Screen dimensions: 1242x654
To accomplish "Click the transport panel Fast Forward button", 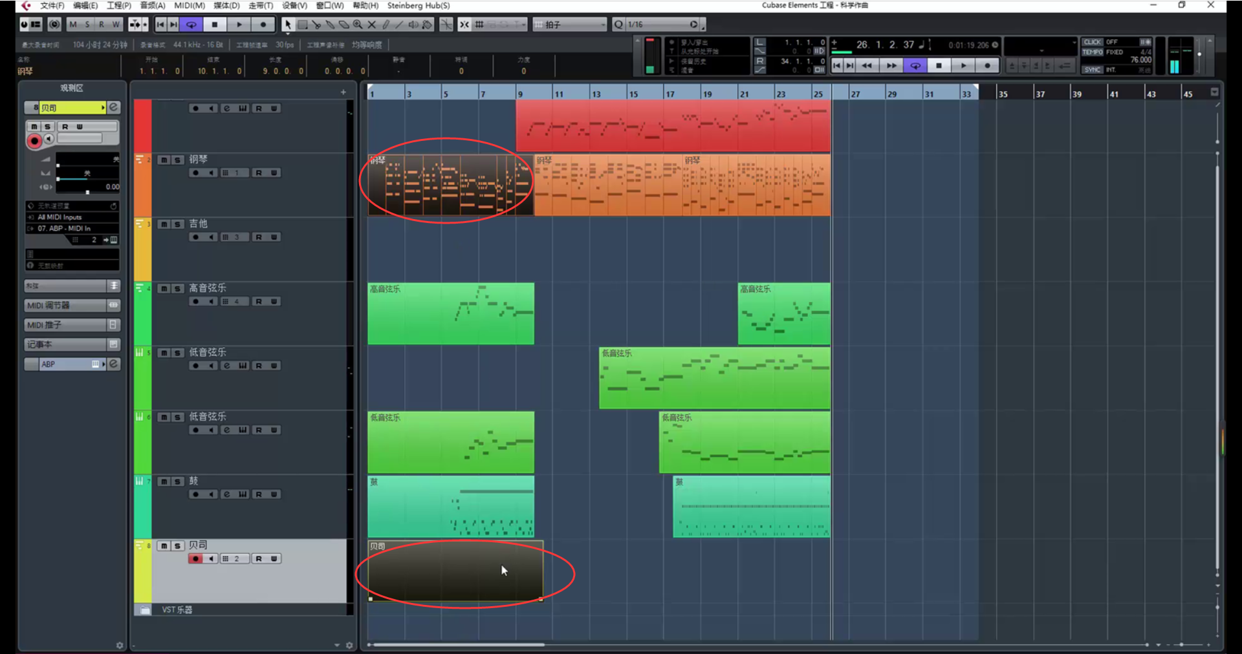I will pos(891,65).
